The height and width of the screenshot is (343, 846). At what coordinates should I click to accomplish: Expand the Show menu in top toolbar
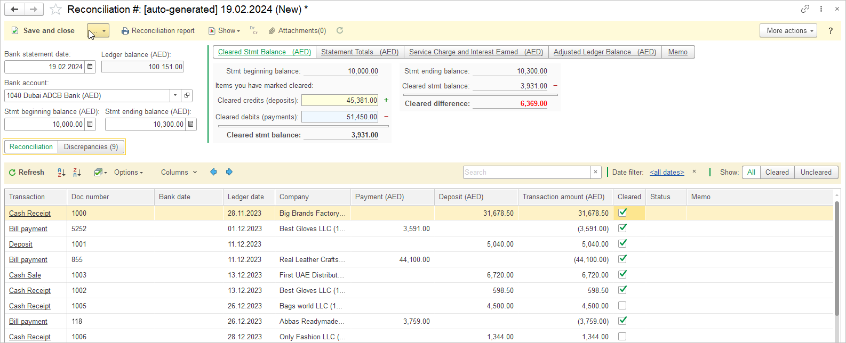[224, 31]
